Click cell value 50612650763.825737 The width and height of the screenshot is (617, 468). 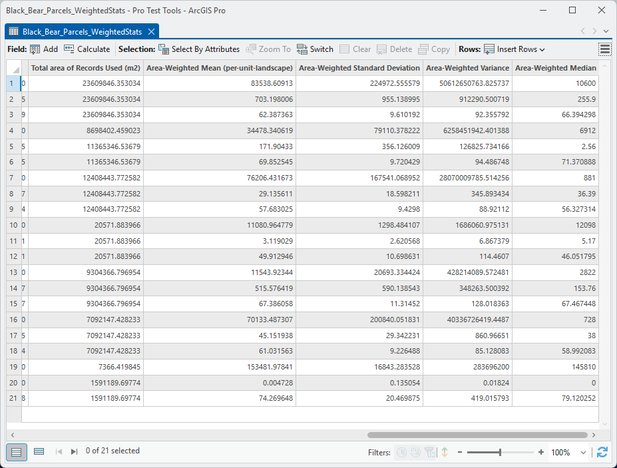tap(467, 83)
